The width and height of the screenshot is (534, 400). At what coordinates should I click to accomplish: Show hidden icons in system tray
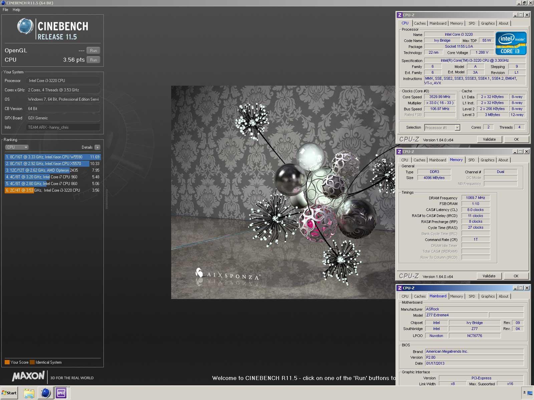[524, 393]
